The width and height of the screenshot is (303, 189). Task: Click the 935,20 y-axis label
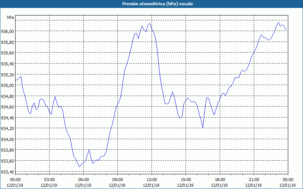pos(7,74)
